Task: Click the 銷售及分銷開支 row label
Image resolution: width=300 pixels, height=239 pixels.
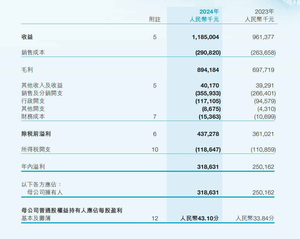Action: 42,93
